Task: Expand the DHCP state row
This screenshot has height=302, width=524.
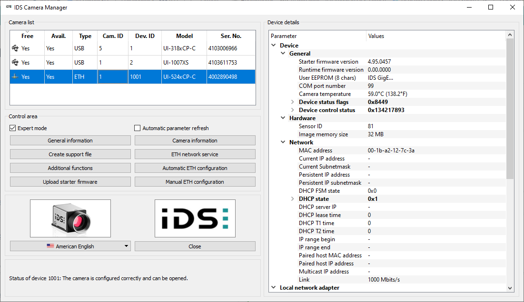Action: click(293, 199)
